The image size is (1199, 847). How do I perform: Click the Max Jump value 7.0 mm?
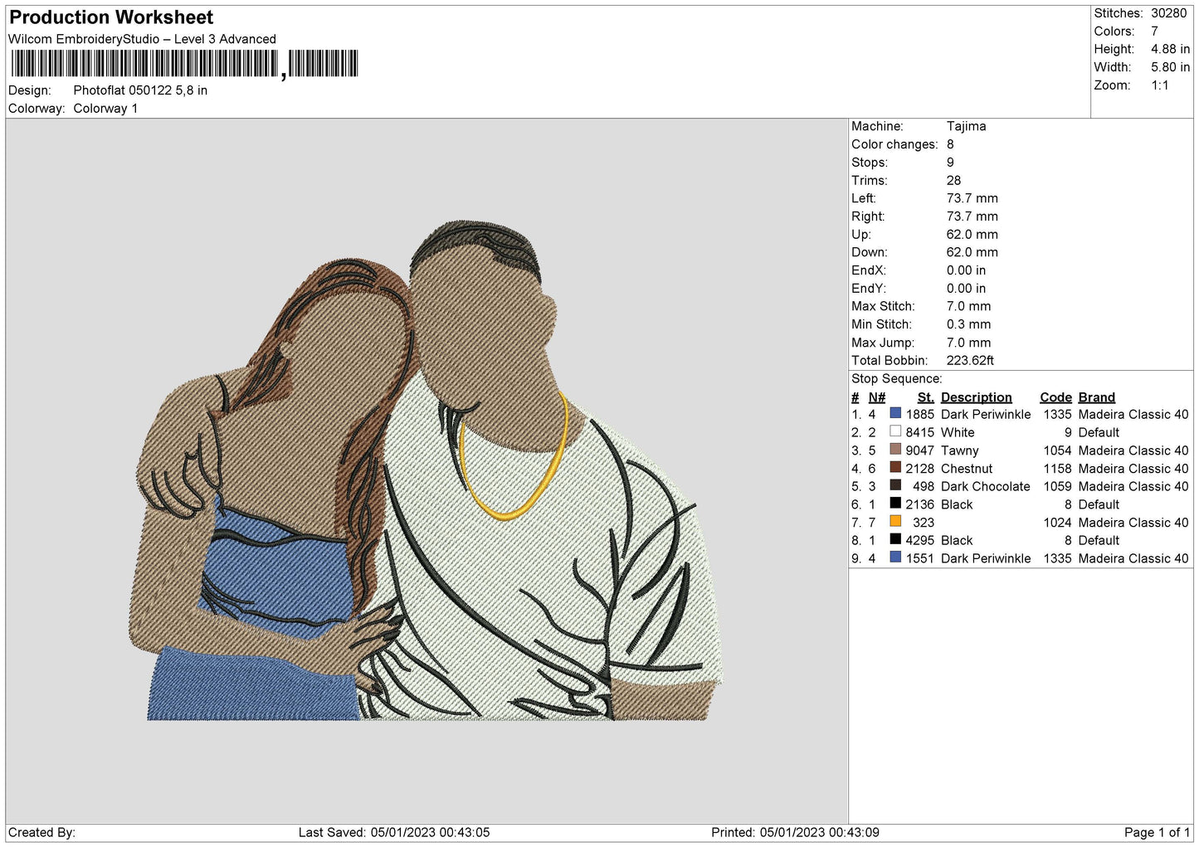click(x=968, y=343)
